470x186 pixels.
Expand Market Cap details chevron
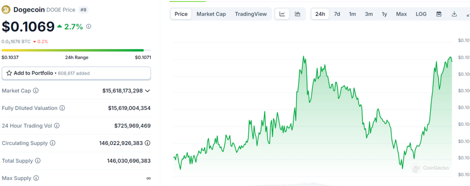click(x=148, y=91)
